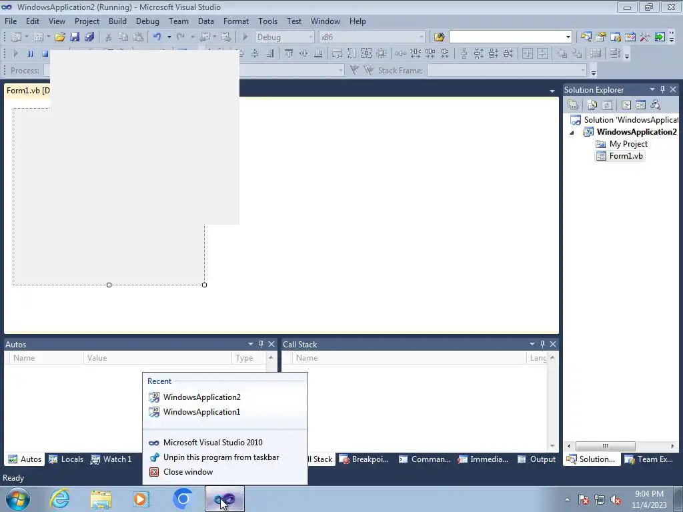
Task: Open the Debug menu
Action: coord(147,21)
